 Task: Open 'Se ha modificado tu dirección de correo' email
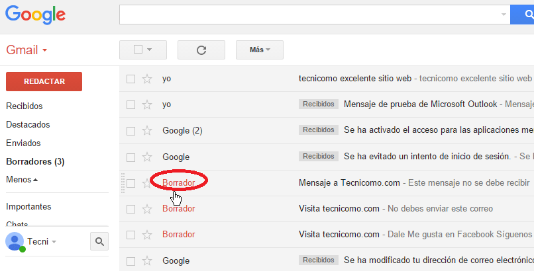(x=439, y=260)
